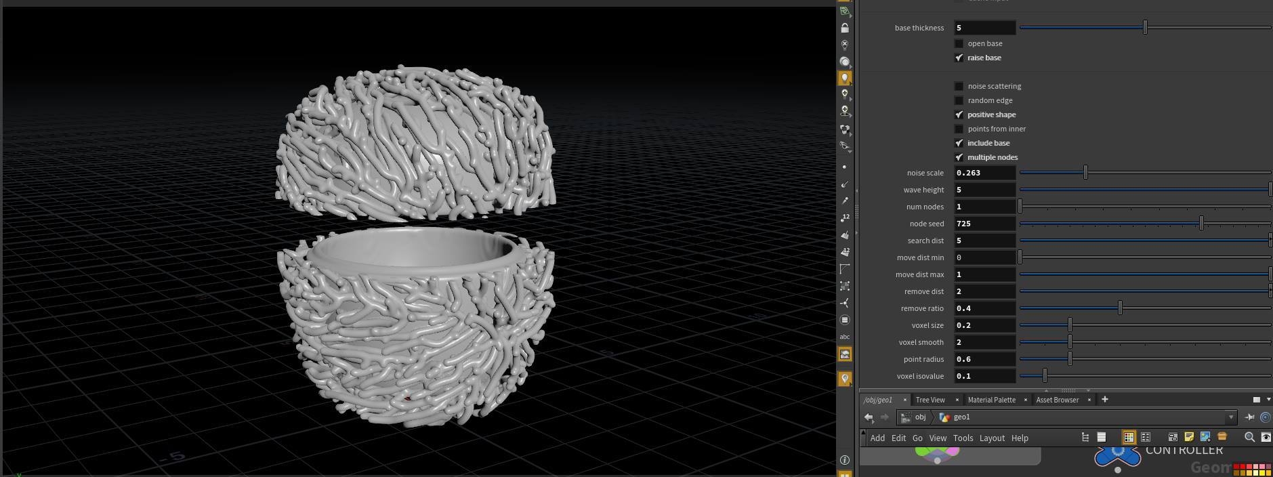This screenshot has height=477, width=1273.
Task: Click the sticky note icon in network editor
Action: pos(1189,437)
